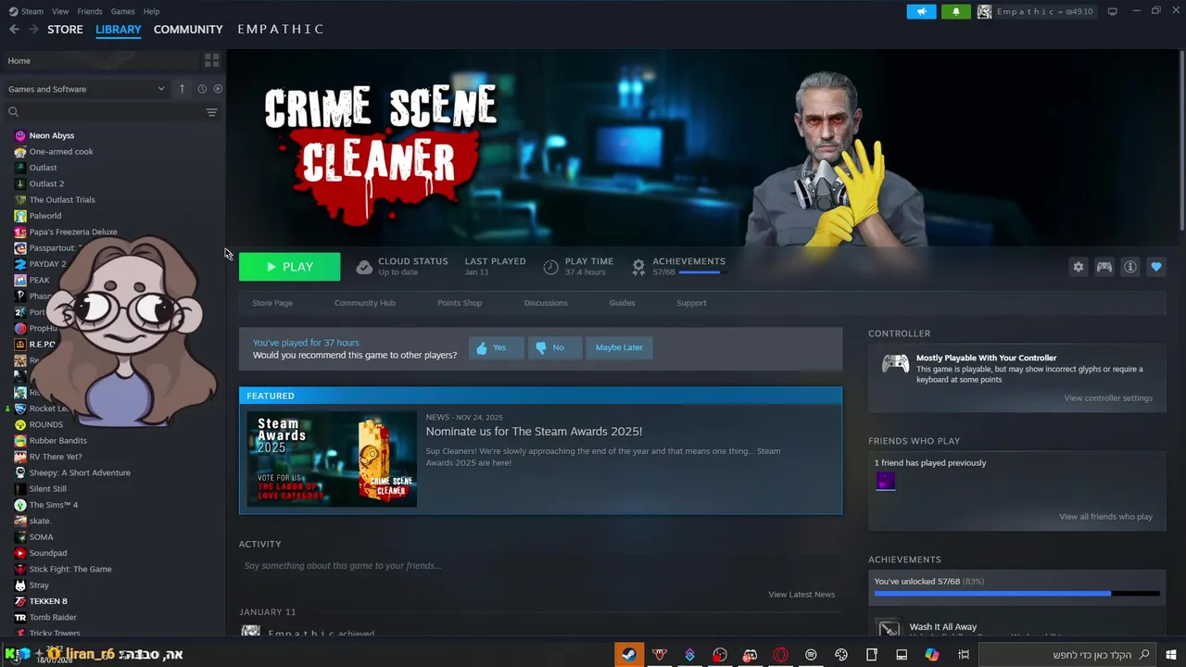Toggle sort direction arrow in library sidebar

pos(182,89)
